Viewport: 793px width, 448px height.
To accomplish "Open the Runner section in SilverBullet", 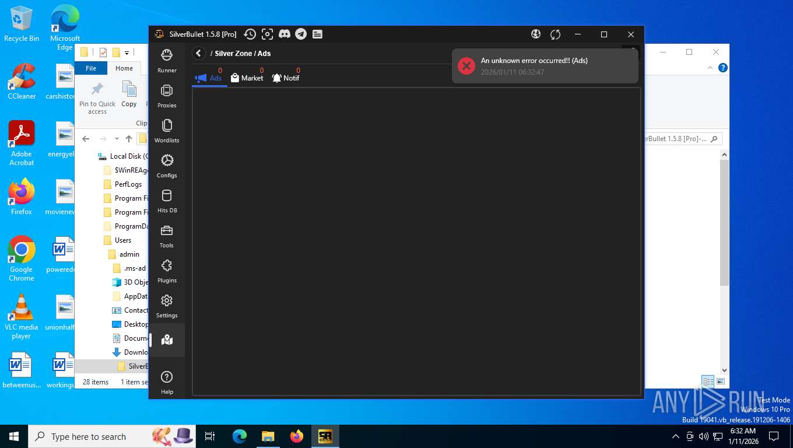I will point(167,61).
